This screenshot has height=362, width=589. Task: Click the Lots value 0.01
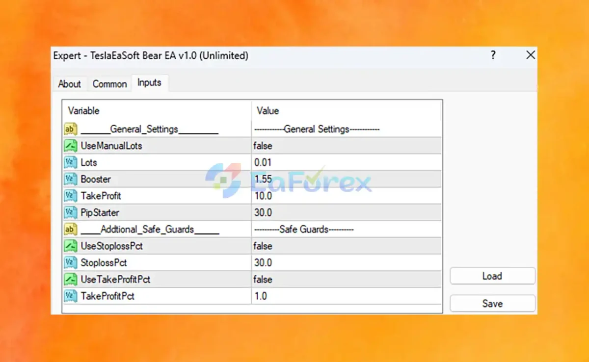tap(263, 162)
